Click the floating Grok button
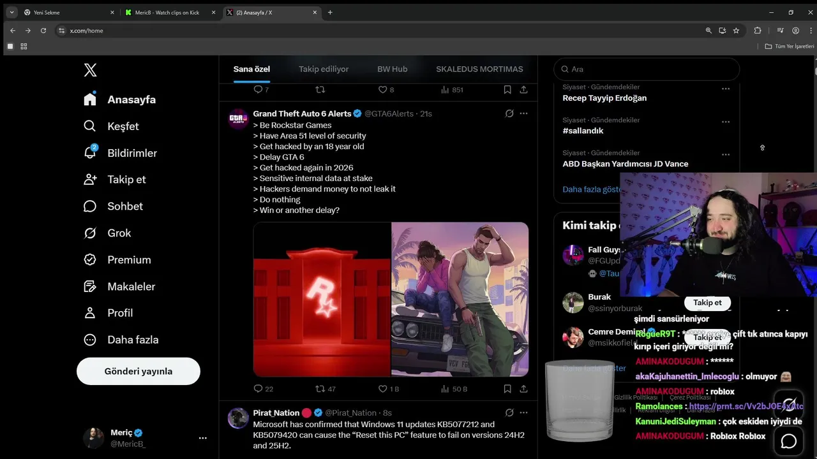 [x=789, y=404]
